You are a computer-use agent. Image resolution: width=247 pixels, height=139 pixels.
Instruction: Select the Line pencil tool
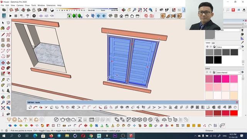point(3,34)
